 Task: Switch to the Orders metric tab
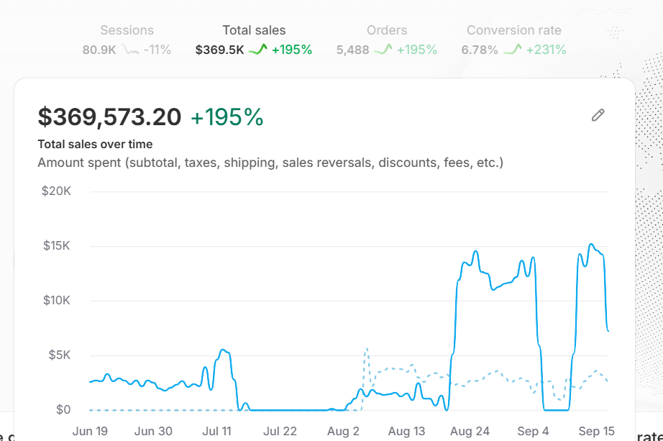click(386, 40)
